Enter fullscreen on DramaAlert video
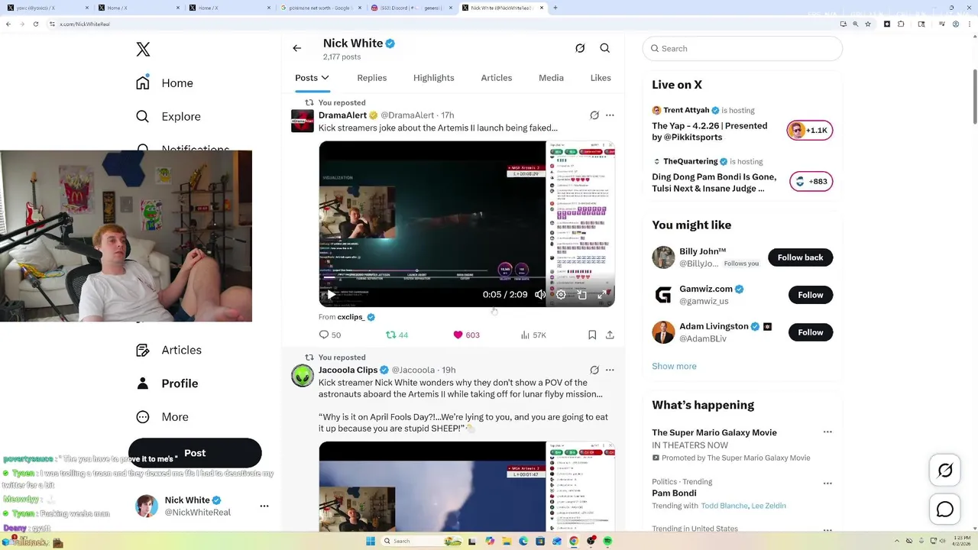Screen dimensions: 978x550 click(602, 294)
